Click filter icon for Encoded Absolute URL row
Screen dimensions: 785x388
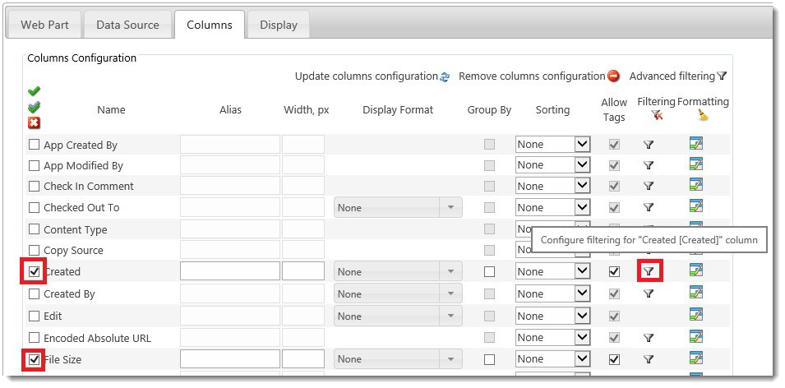(649, 338)
